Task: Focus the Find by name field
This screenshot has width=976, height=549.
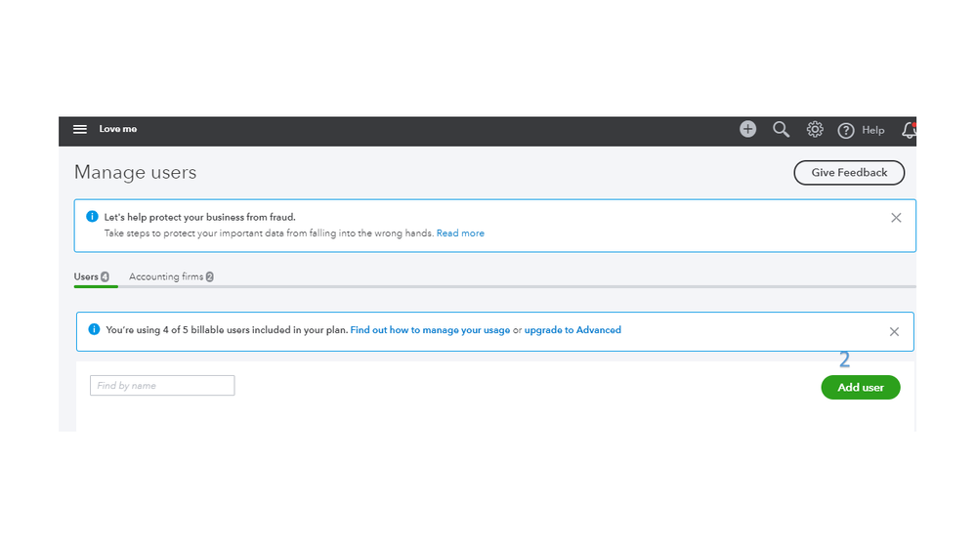Action: pyautogui.click(x=162, y=386)
